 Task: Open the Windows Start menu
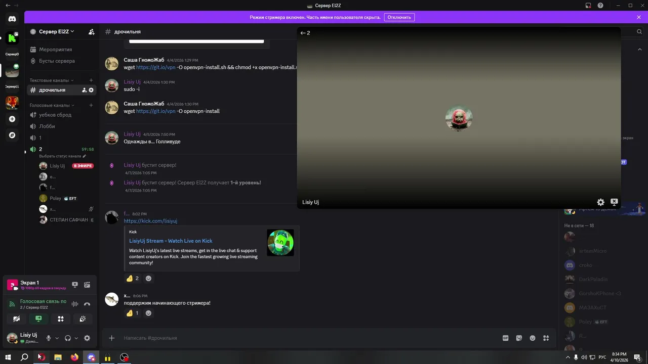coord(8,357)
